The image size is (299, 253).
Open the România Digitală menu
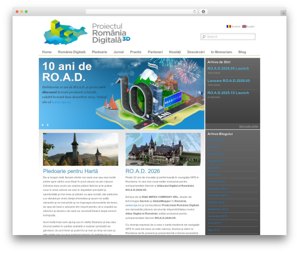coord(72,52)
